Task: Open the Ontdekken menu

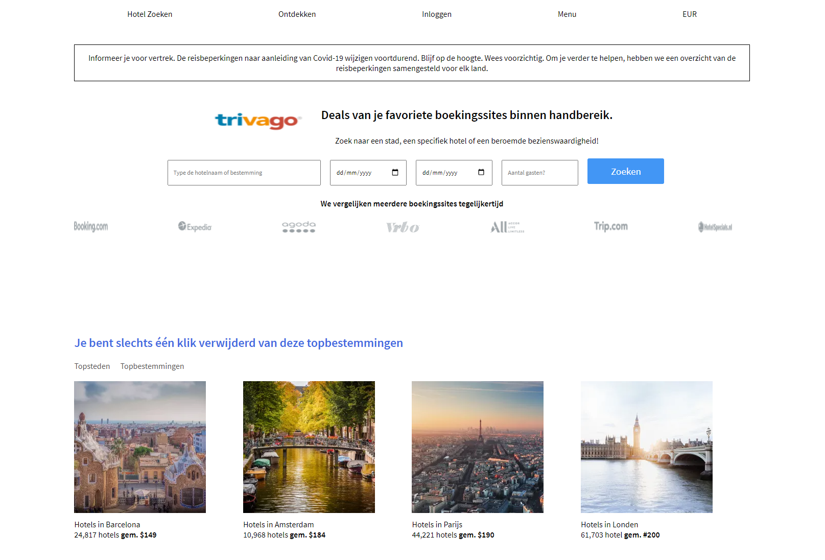Action: pos(297,14)
